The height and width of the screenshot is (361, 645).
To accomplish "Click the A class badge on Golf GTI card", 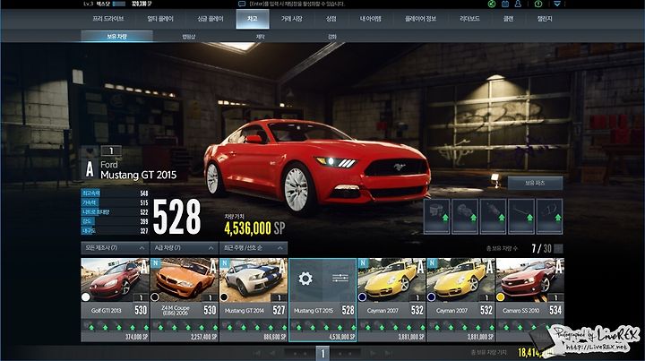I will (144, 268).
